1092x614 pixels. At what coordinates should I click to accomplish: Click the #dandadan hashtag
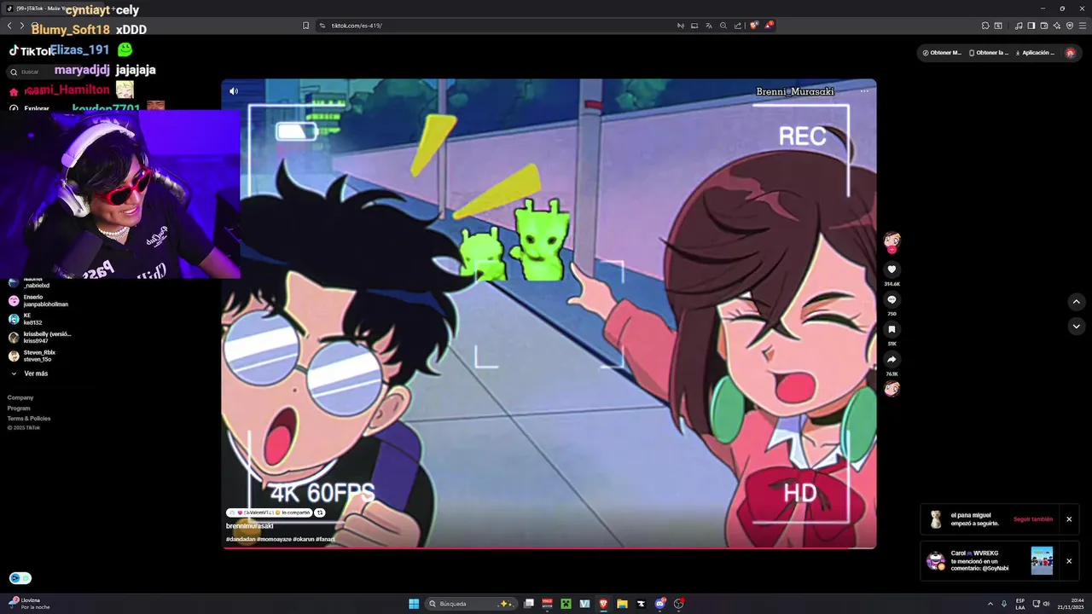click(x=241, y=539)
